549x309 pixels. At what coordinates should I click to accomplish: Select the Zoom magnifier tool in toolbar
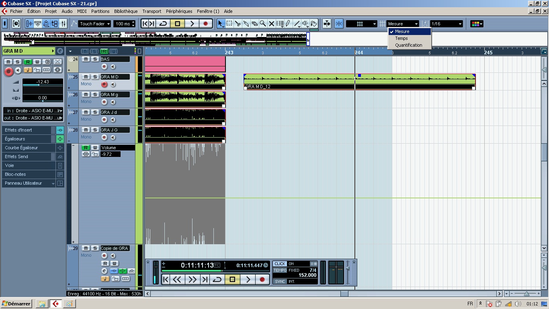[x=263, y=24]
